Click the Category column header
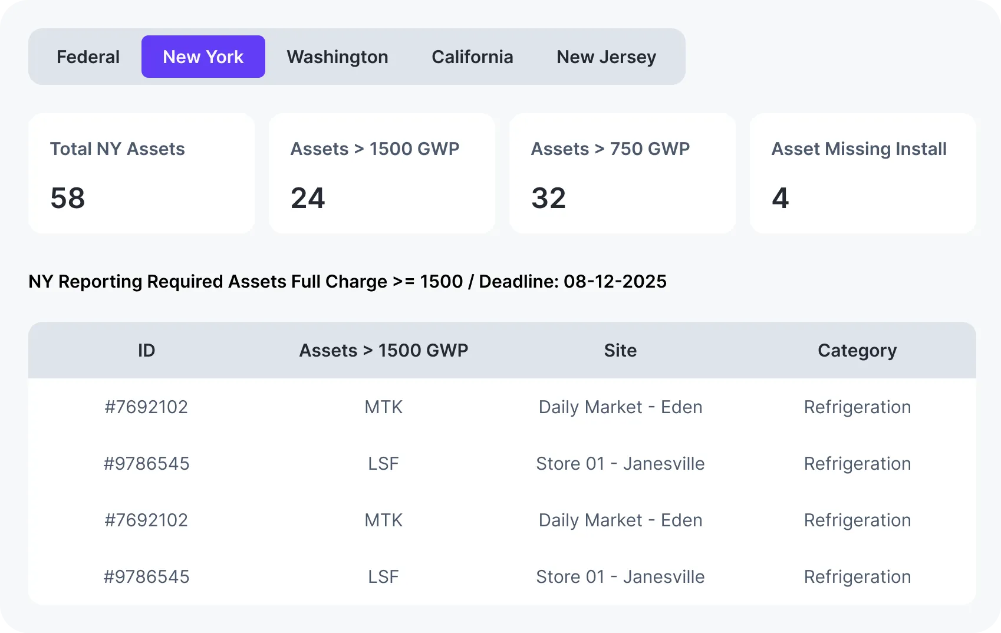The width and height of the screenshot is (1001, 633). pos(857,350)
